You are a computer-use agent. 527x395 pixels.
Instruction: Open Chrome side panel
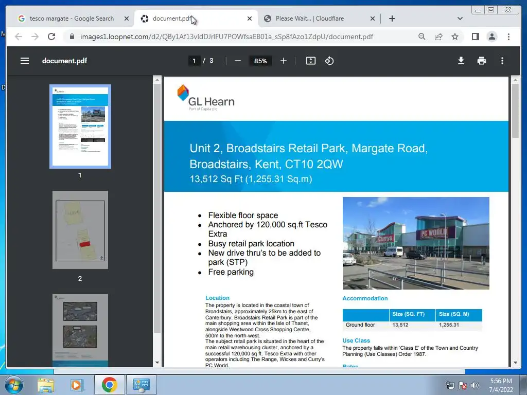475,37
